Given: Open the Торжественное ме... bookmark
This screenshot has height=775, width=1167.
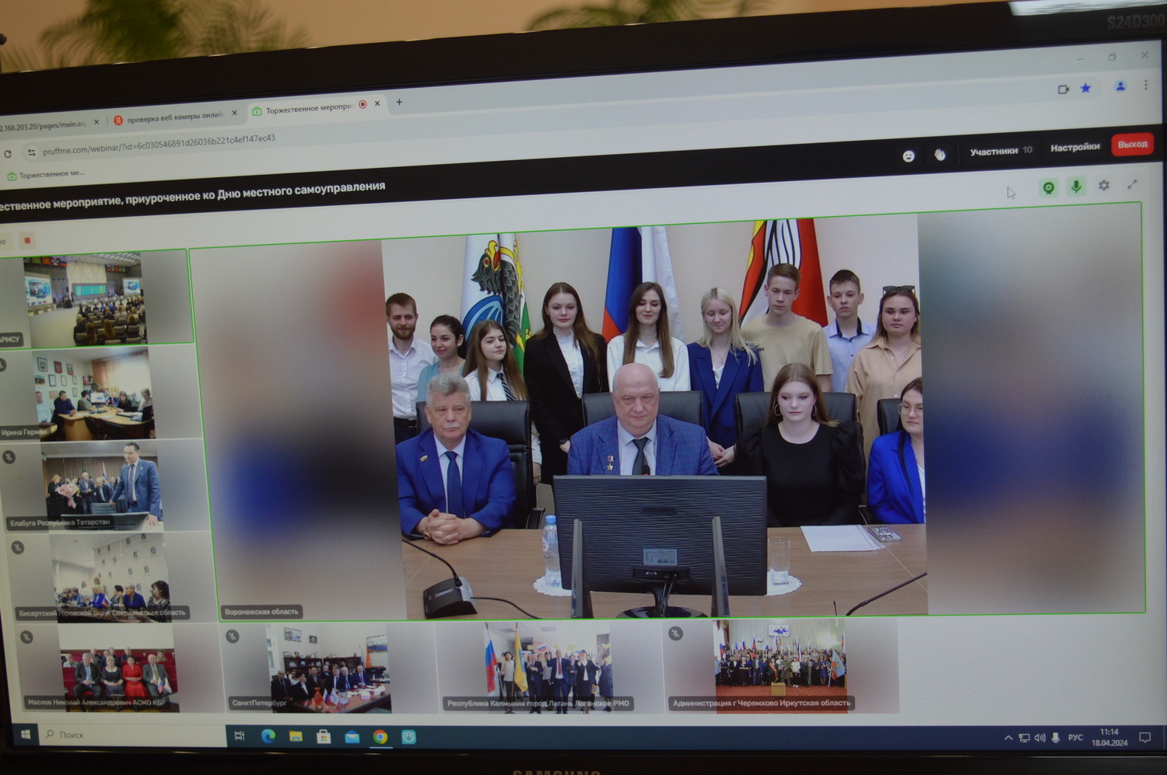Looking at the screenshot, I should click(x=46, y=175).
